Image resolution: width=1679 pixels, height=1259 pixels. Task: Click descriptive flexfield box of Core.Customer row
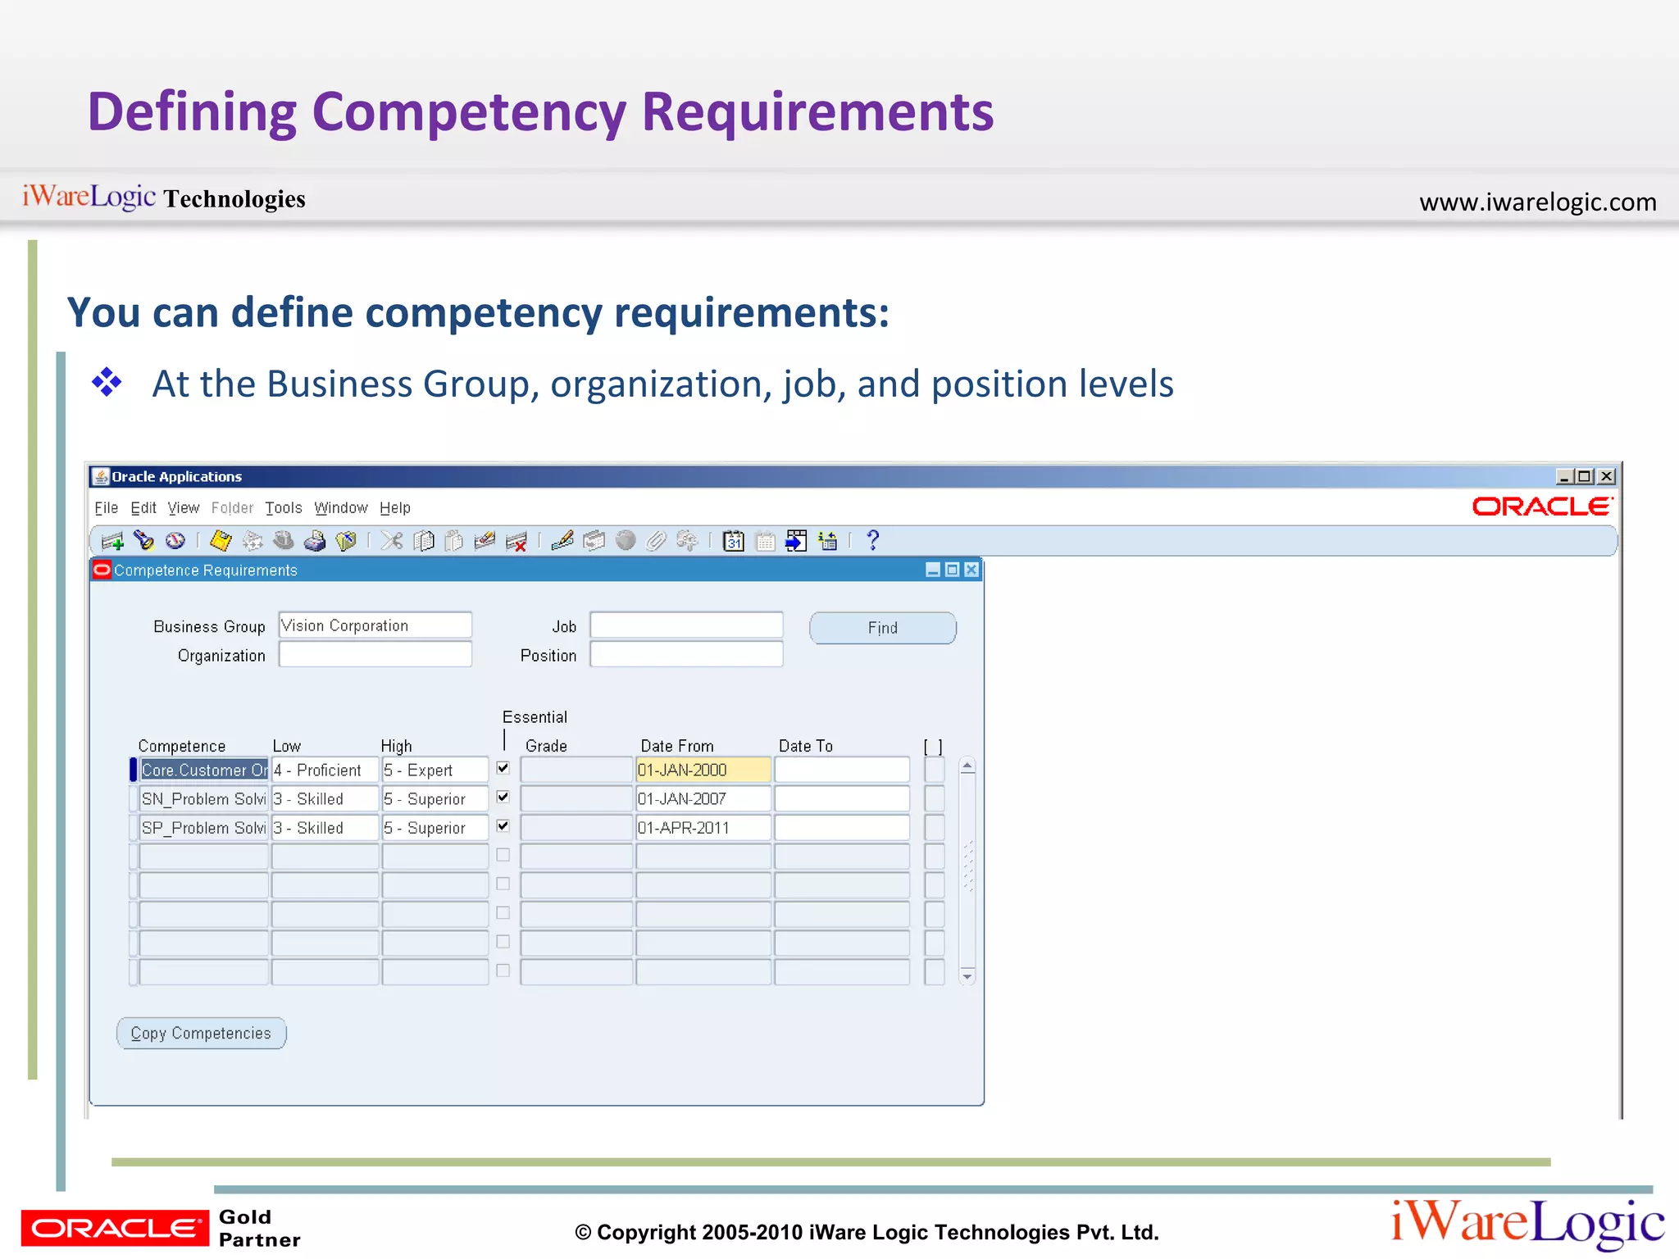coord(934,770)
